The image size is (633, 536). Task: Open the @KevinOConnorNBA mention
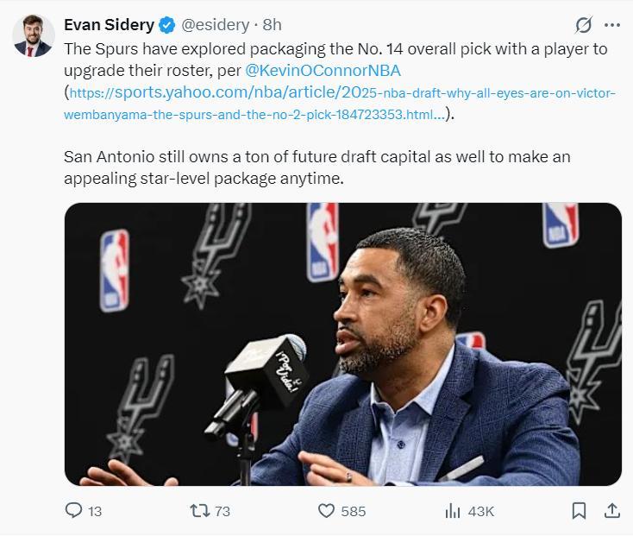323,70
